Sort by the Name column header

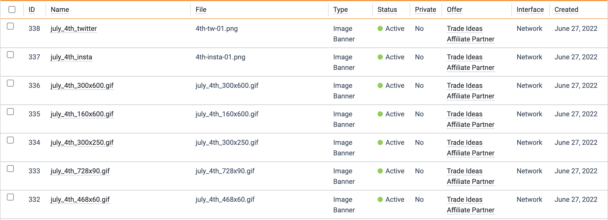coord(60,9)
